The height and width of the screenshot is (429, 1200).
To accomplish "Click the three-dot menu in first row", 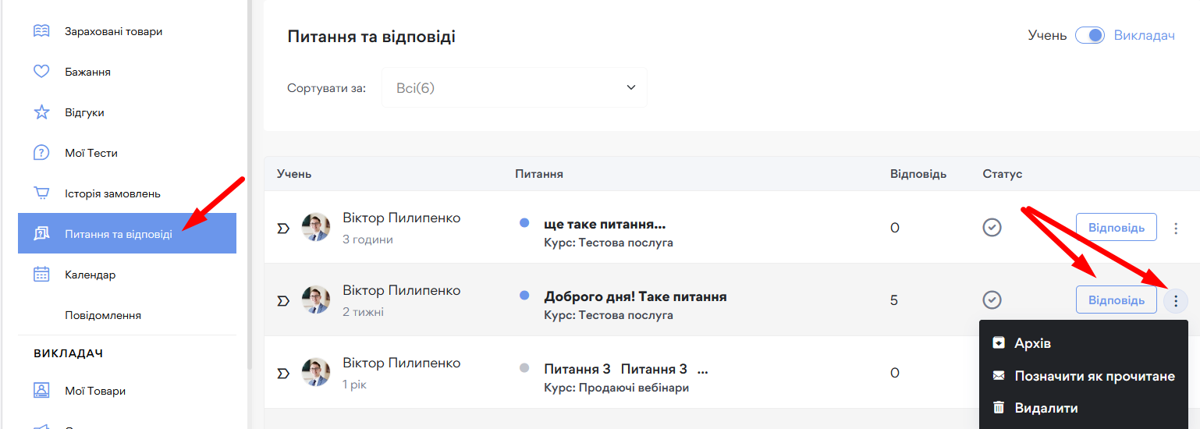I will [1176, 228].
